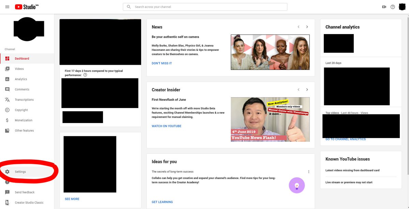
Task: Click the Send feedback sidebar item
Action: [27, 192]
